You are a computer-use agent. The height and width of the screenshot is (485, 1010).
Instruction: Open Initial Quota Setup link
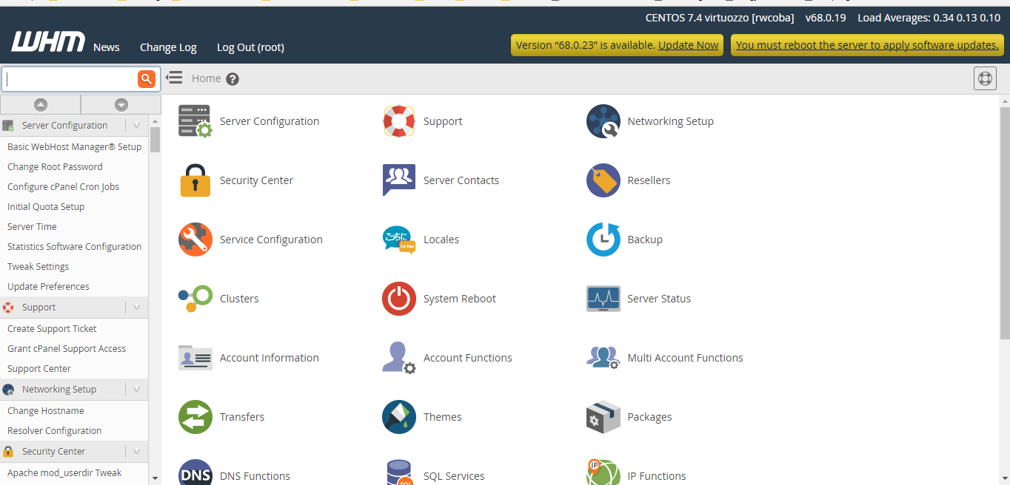(x=46, y=207)
